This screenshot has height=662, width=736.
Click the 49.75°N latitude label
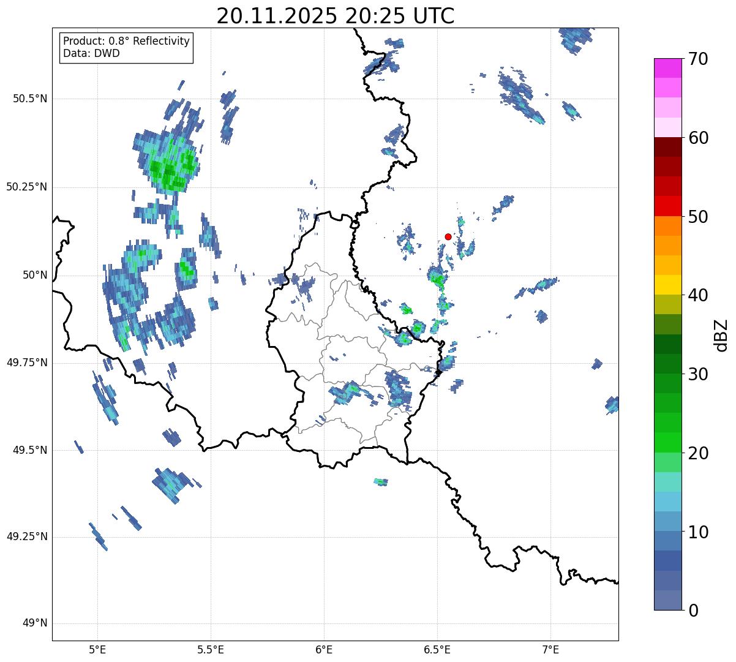(26, 363)
